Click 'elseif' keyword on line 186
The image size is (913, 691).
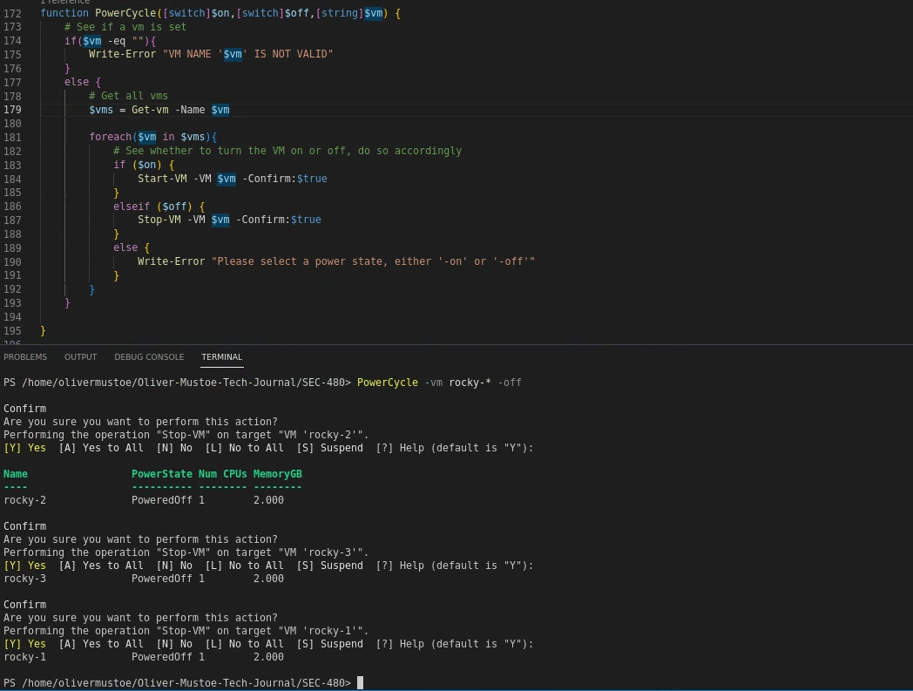click(x=132, y=207)
